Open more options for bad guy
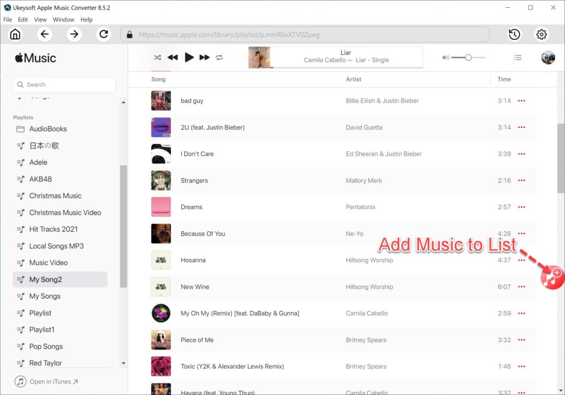The width and height of the screenshot is (565, 395). coord(521,101)
